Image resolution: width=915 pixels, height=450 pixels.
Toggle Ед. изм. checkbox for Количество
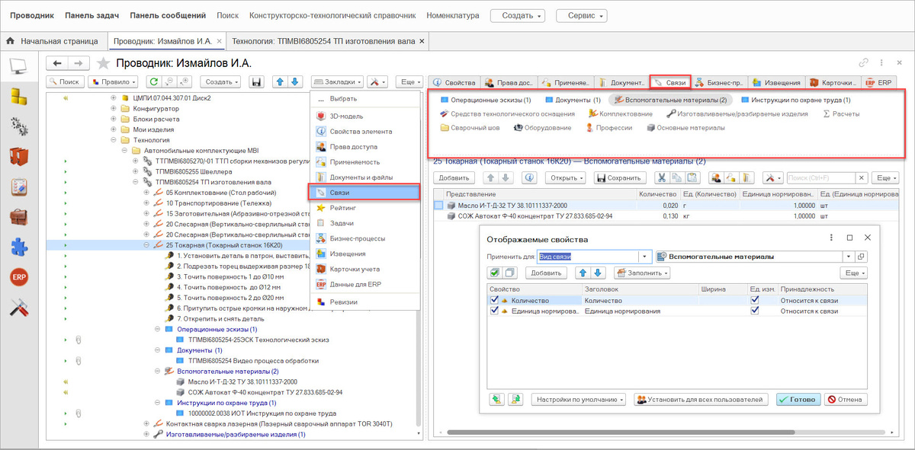pos(755,300)
